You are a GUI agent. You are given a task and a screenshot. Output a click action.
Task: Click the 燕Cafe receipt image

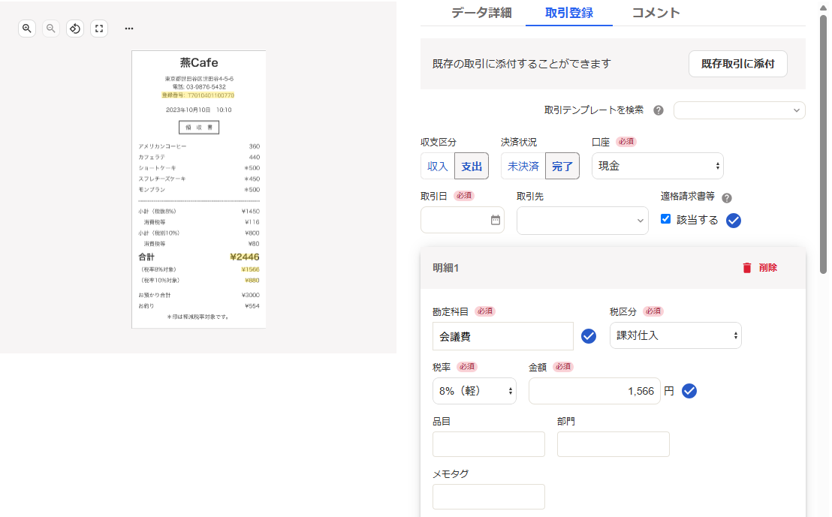point(198,189)
